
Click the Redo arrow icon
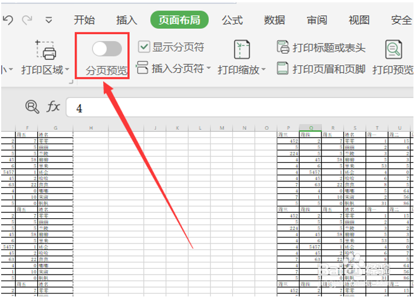click(x=27, y=20)
